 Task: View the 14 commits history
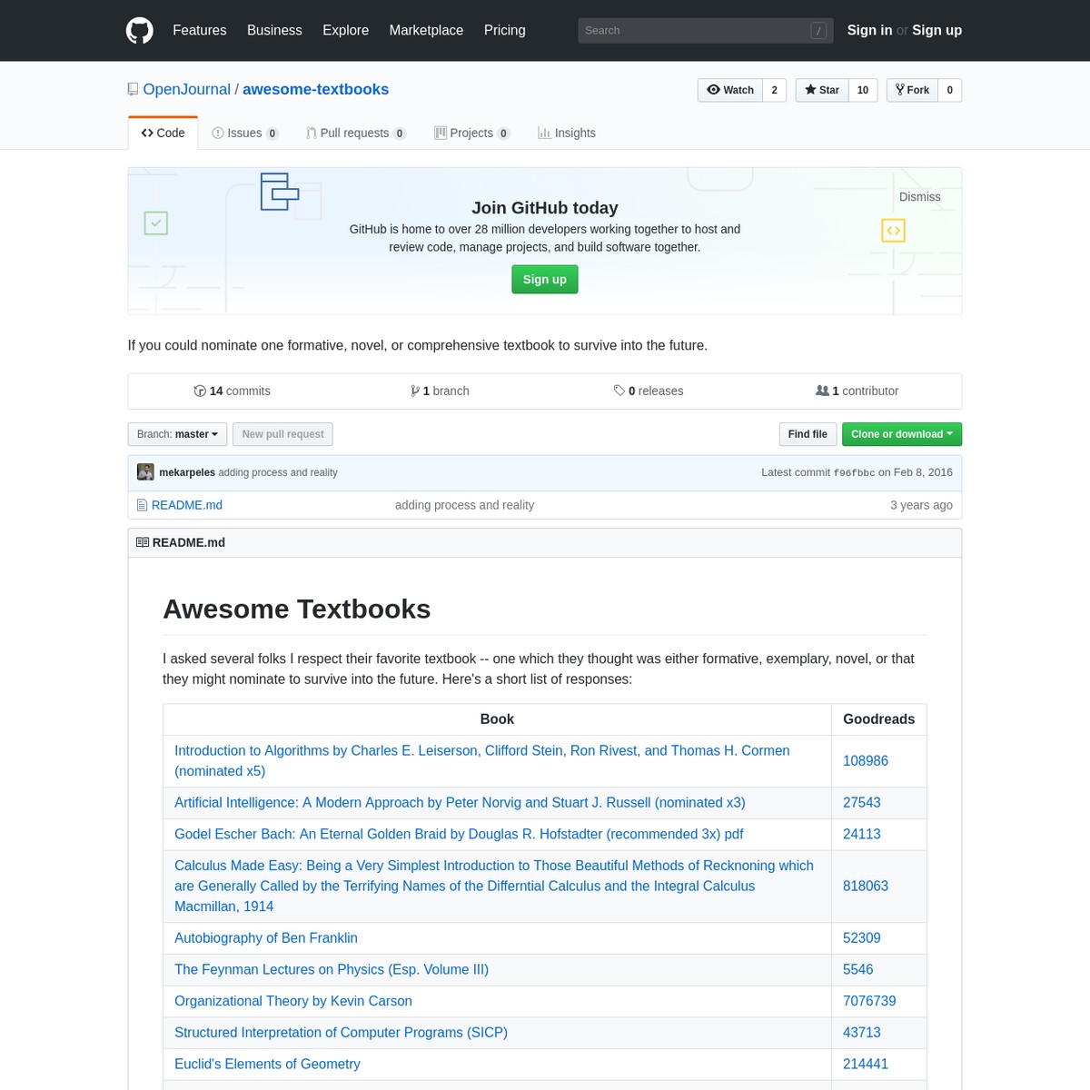coord(232,391)
